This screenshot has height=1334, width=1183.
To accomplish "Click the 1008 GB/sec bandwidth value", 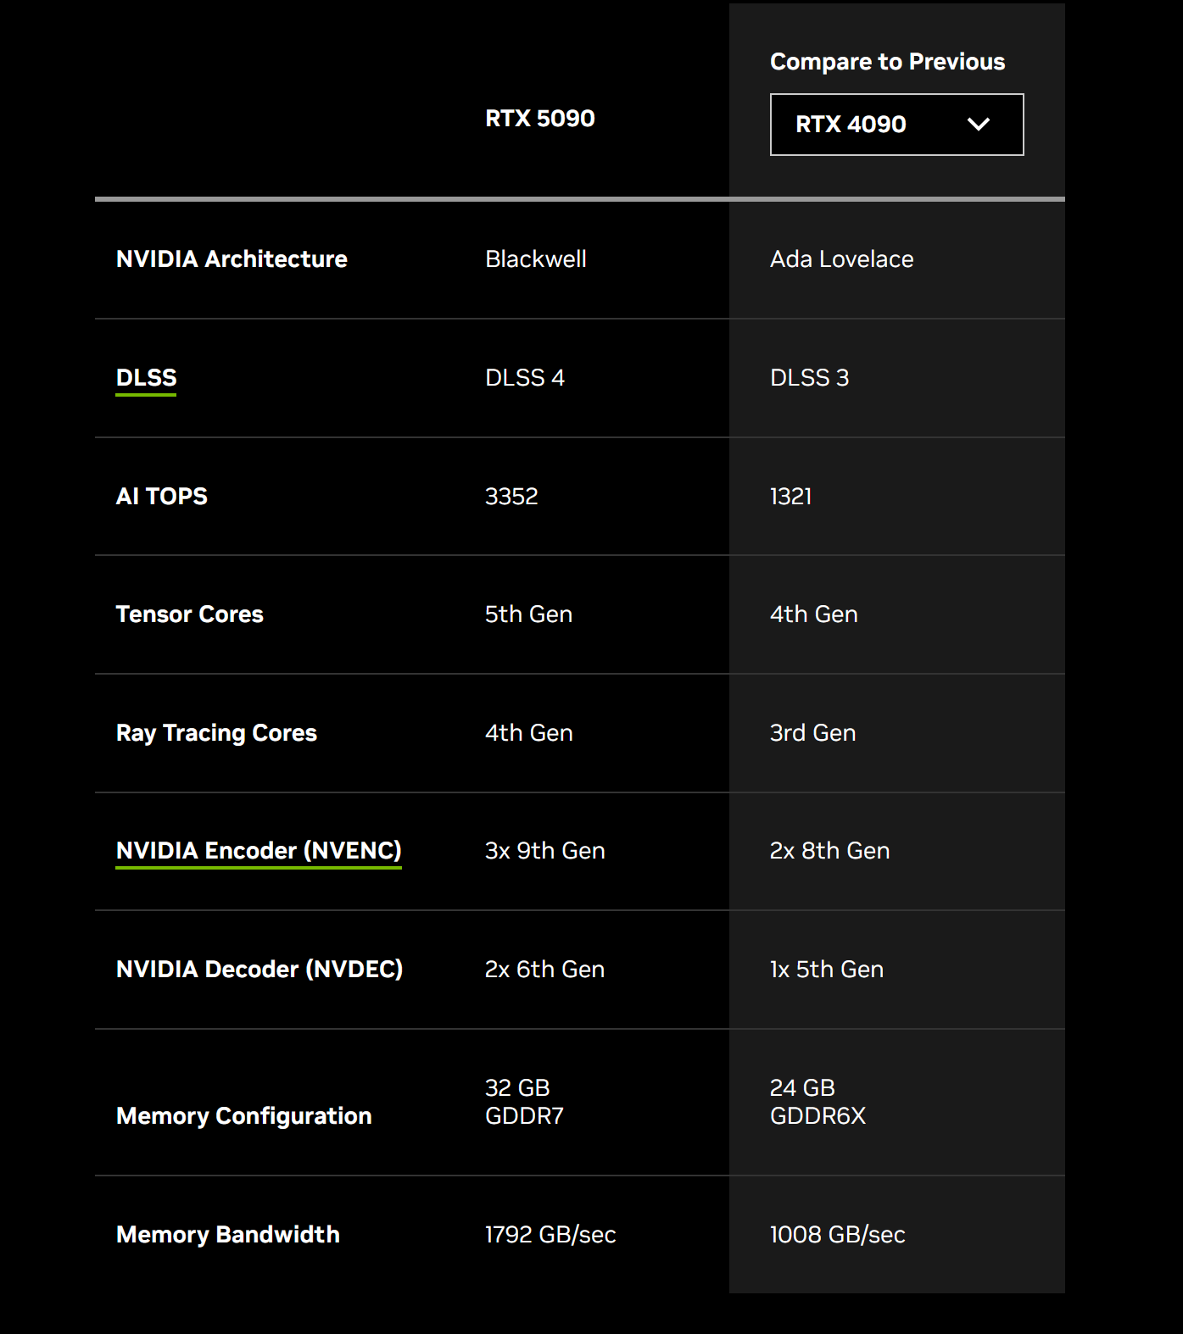I will point(838,1235).
